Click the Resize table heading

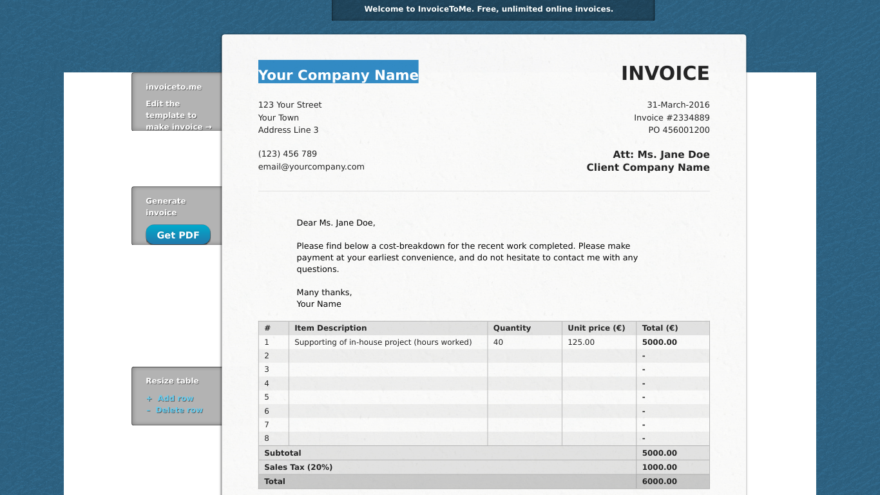tap(172, 381)
